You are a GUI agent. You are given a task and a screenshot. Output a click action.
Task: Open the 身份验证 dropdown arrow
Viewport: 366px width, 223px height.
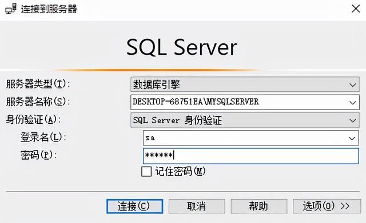tap(352, 120)
